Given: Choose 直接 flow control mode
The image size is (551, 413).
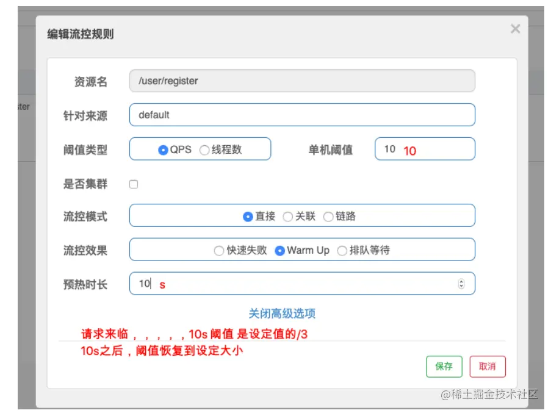Looking at the screenshot, I should pos(248,217).
